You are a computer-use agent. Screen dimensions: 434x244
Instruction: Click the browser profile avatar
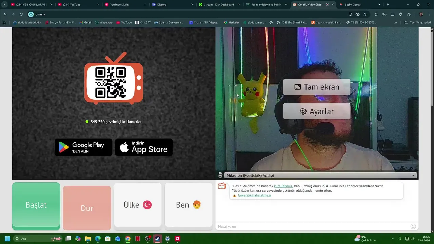pos(421,14)
